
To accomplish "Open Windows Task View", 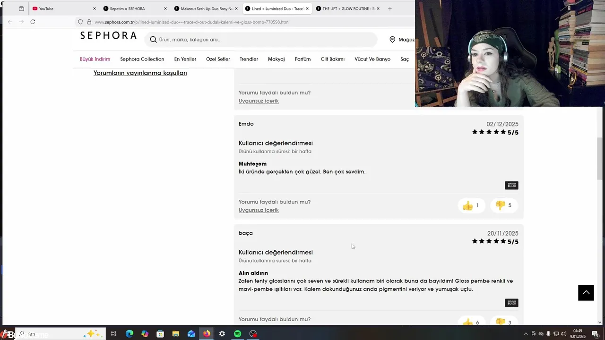I will pyautogui.click(x=113, y=334).
